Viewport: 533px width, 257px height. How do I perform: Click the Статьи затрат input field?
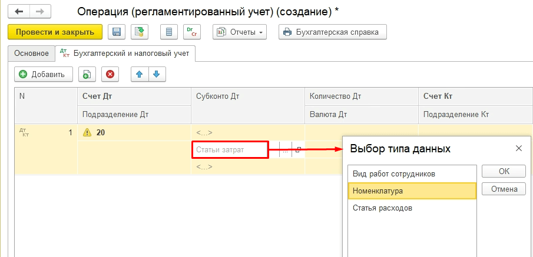tap(230, 151)
